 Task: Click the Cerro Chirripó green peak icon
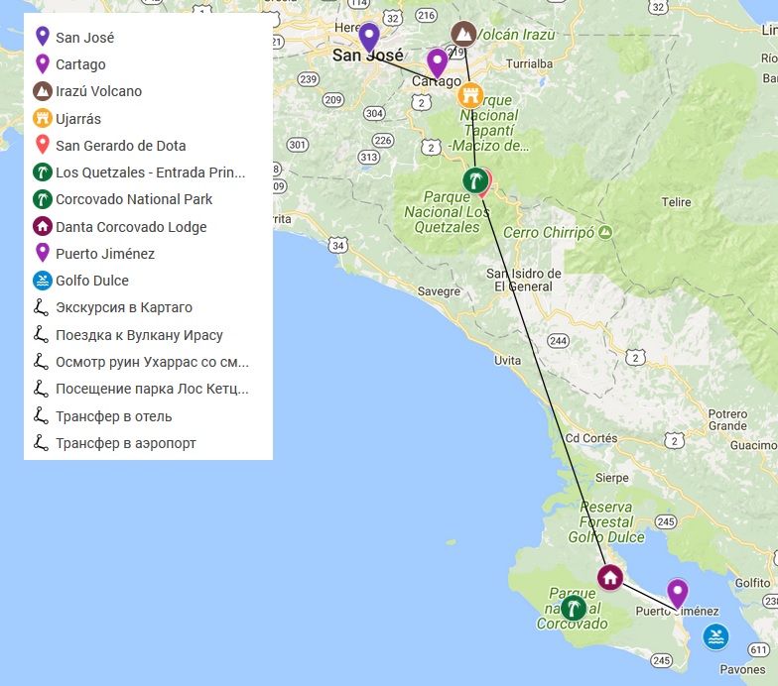(605, 232)
